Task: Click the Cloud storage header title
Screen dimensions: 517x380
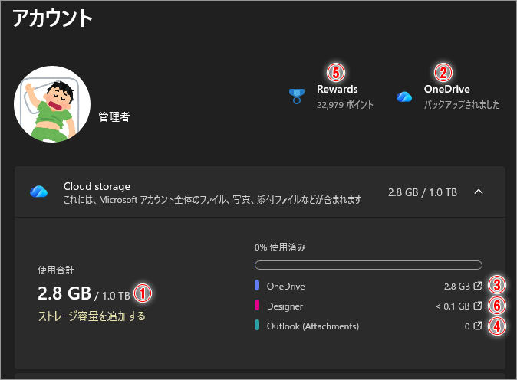Action: [97, 186]
